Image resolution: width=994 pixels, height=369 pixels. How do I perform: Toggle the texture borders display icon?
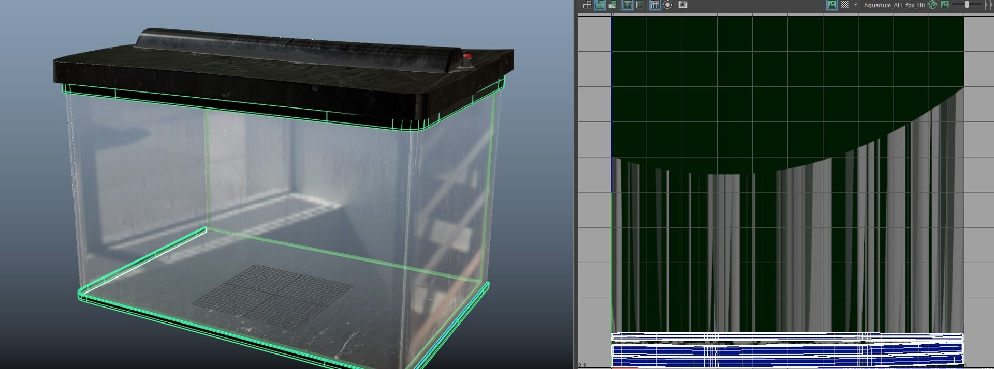[627, 5]
